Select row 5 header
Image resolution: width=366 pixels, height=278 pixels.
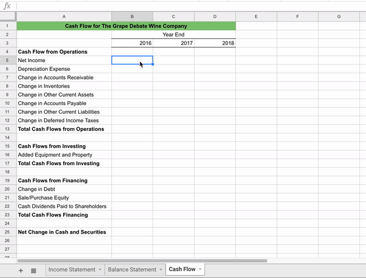coord(8,60)
